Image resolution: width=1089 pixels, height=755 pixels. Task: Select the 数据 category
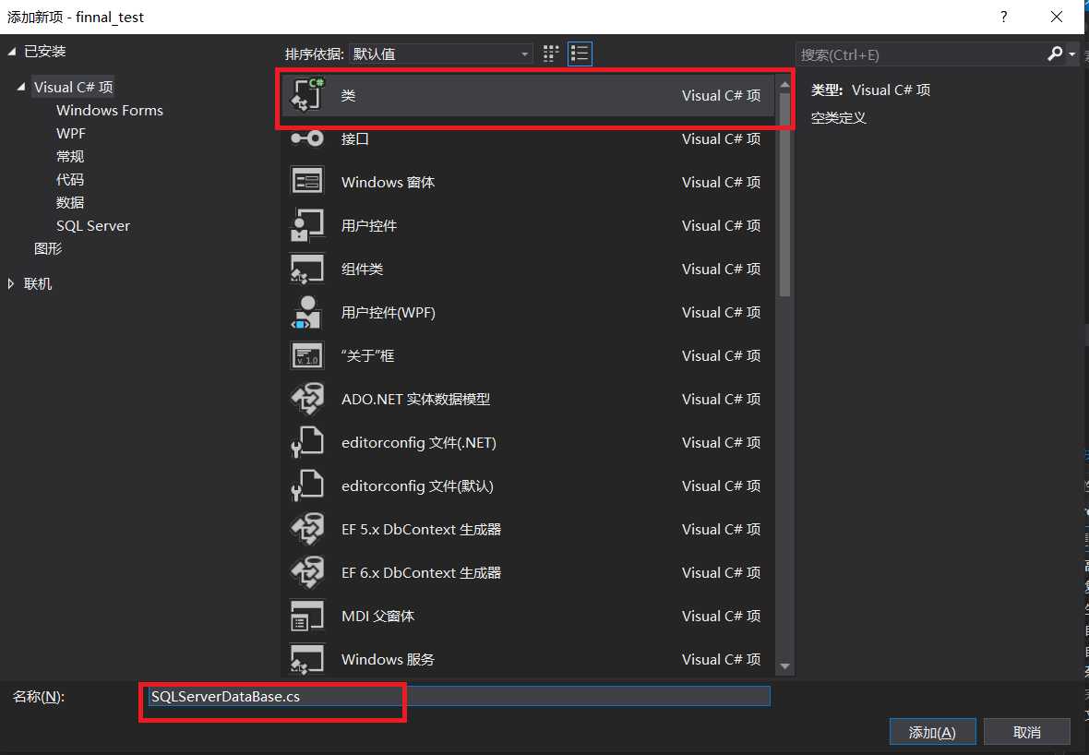(x=70, y=202)
